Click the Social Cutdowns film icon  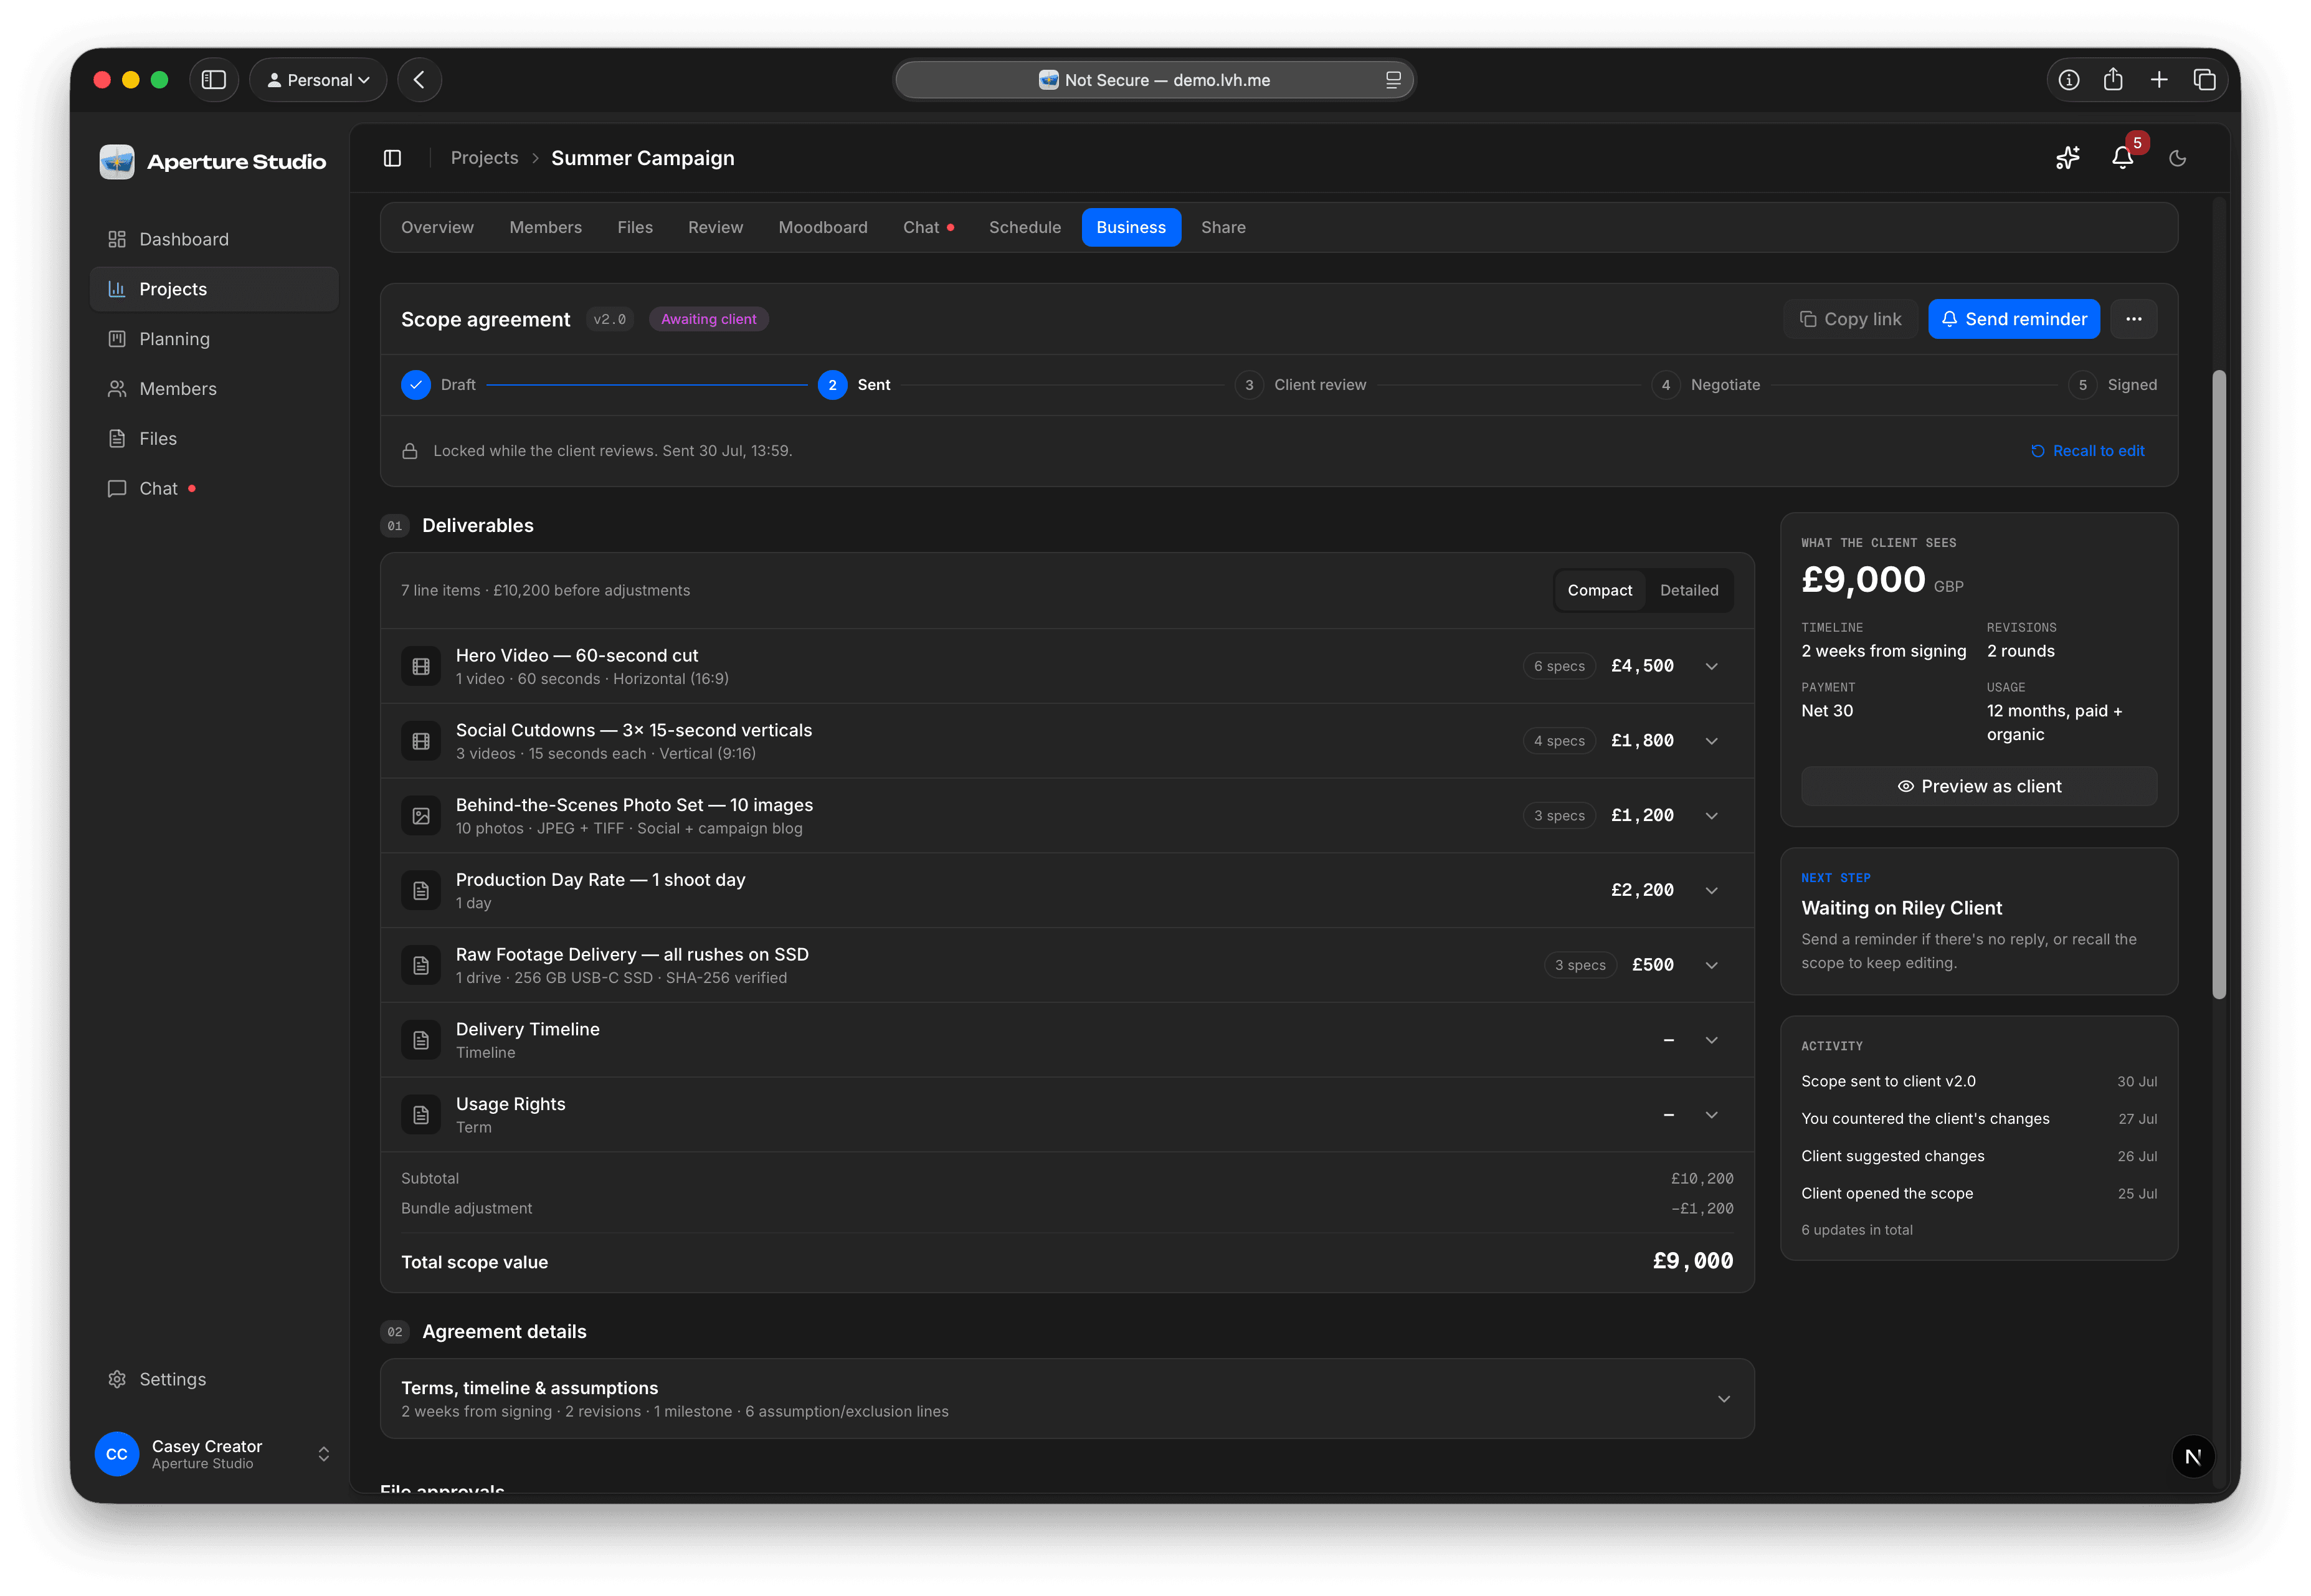[421, 741]
